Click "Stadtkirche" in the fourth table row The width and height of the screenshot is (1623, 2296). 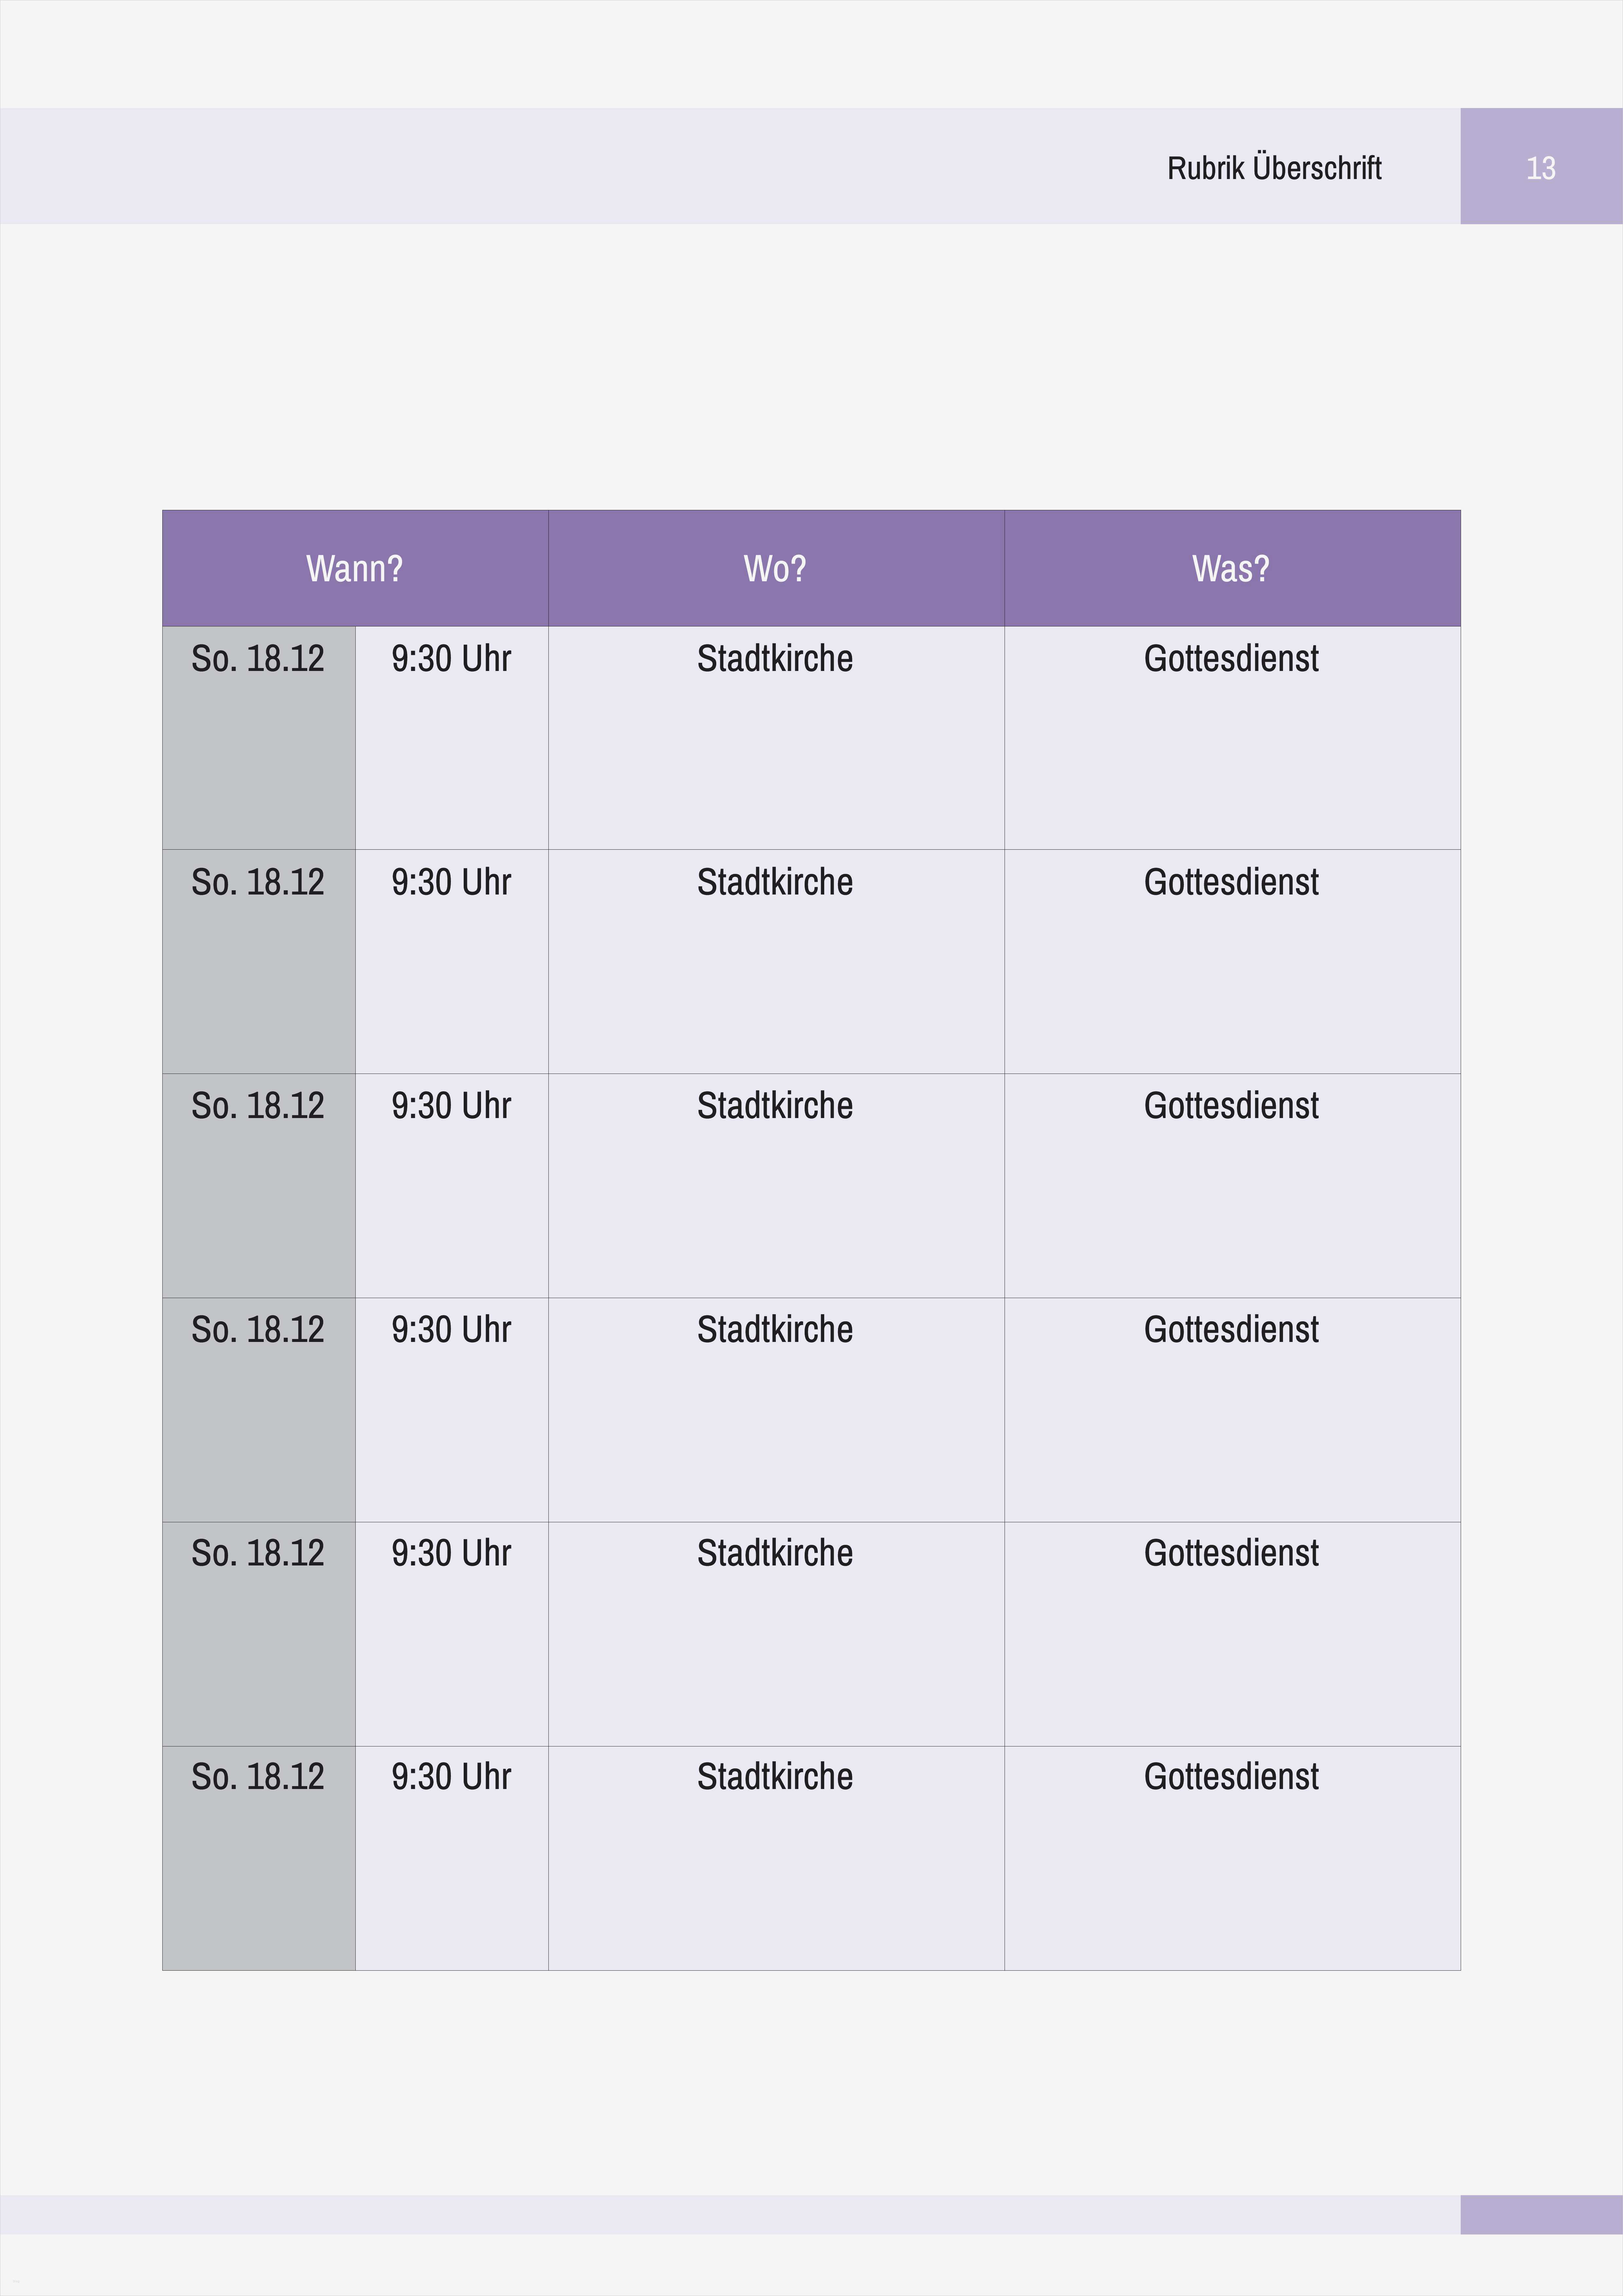(775, 1330)
